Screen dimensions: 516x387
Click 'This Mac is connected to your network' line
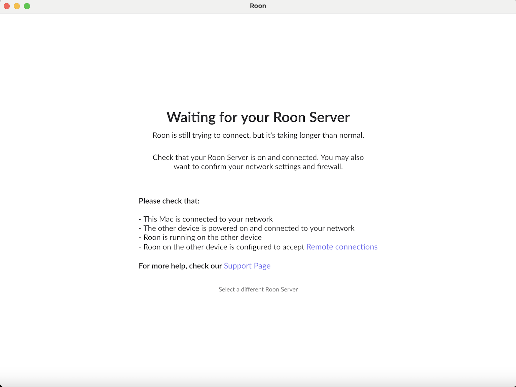coord(206,219)
